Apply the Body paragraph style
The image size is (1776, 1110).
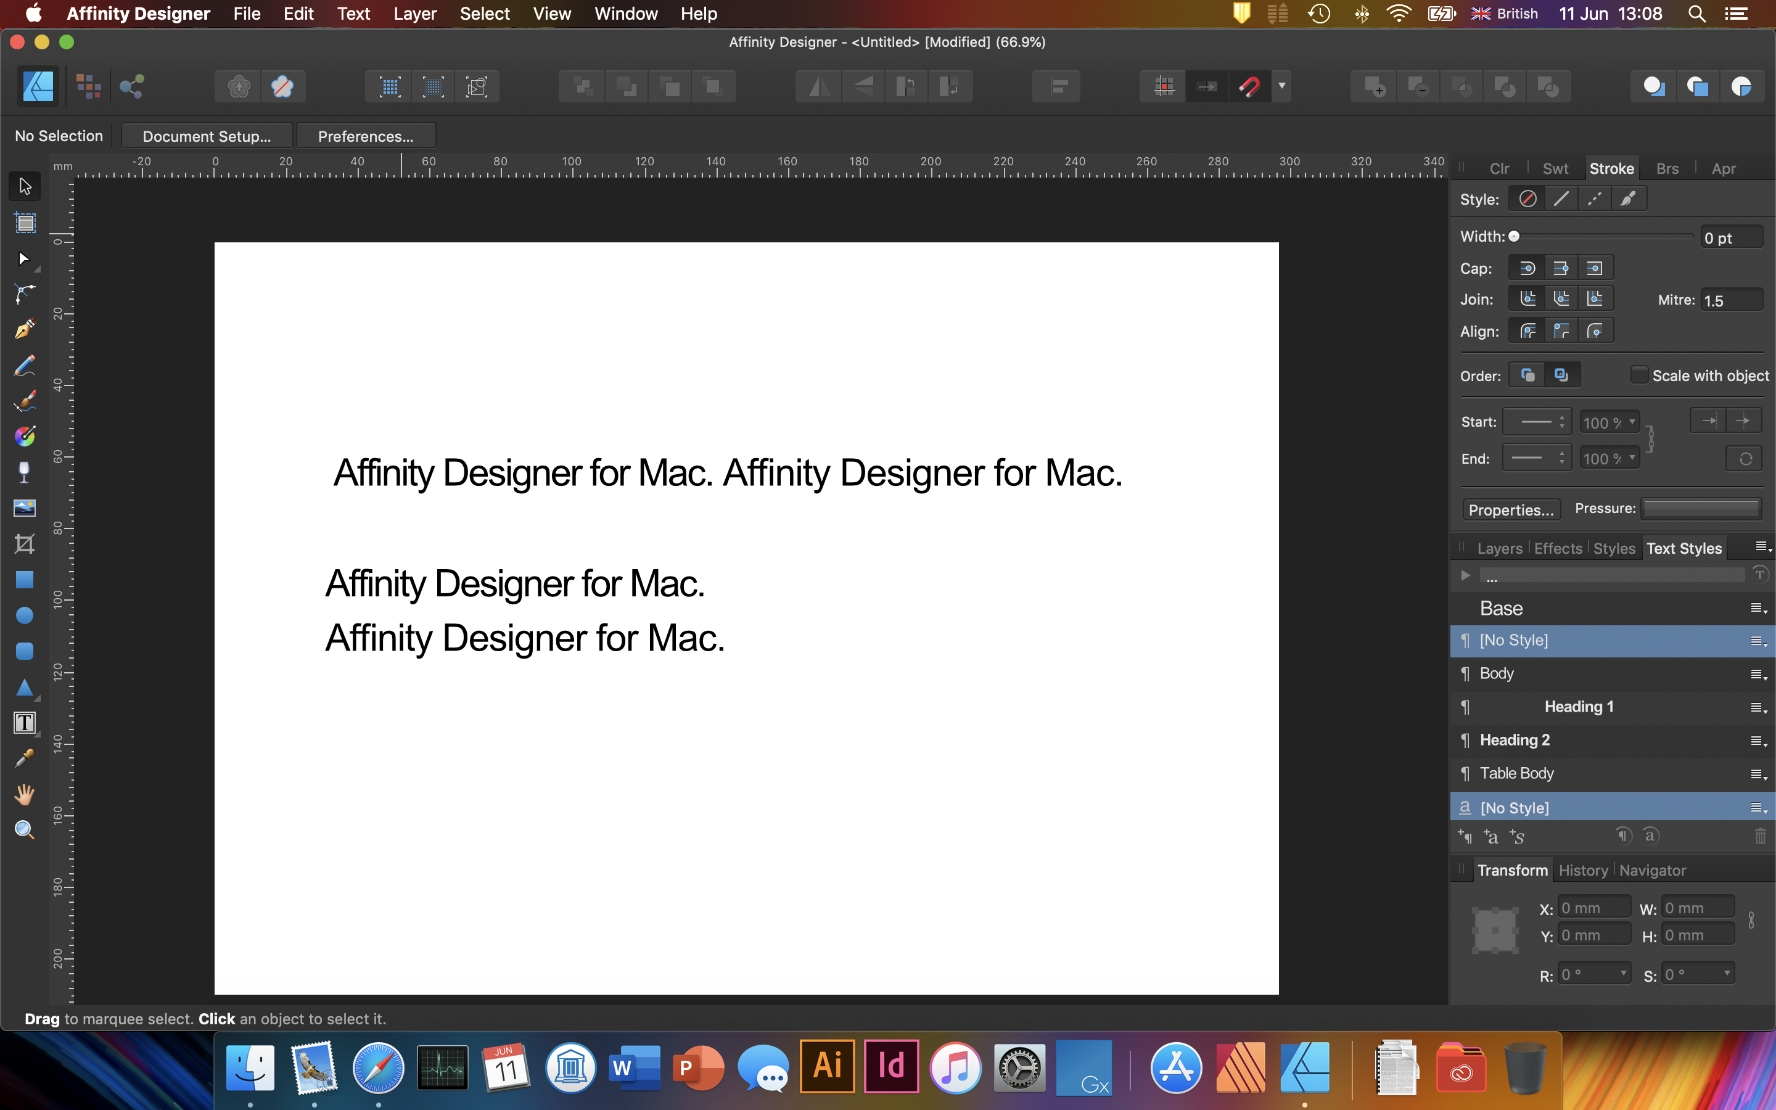[x=1613, y=673]
